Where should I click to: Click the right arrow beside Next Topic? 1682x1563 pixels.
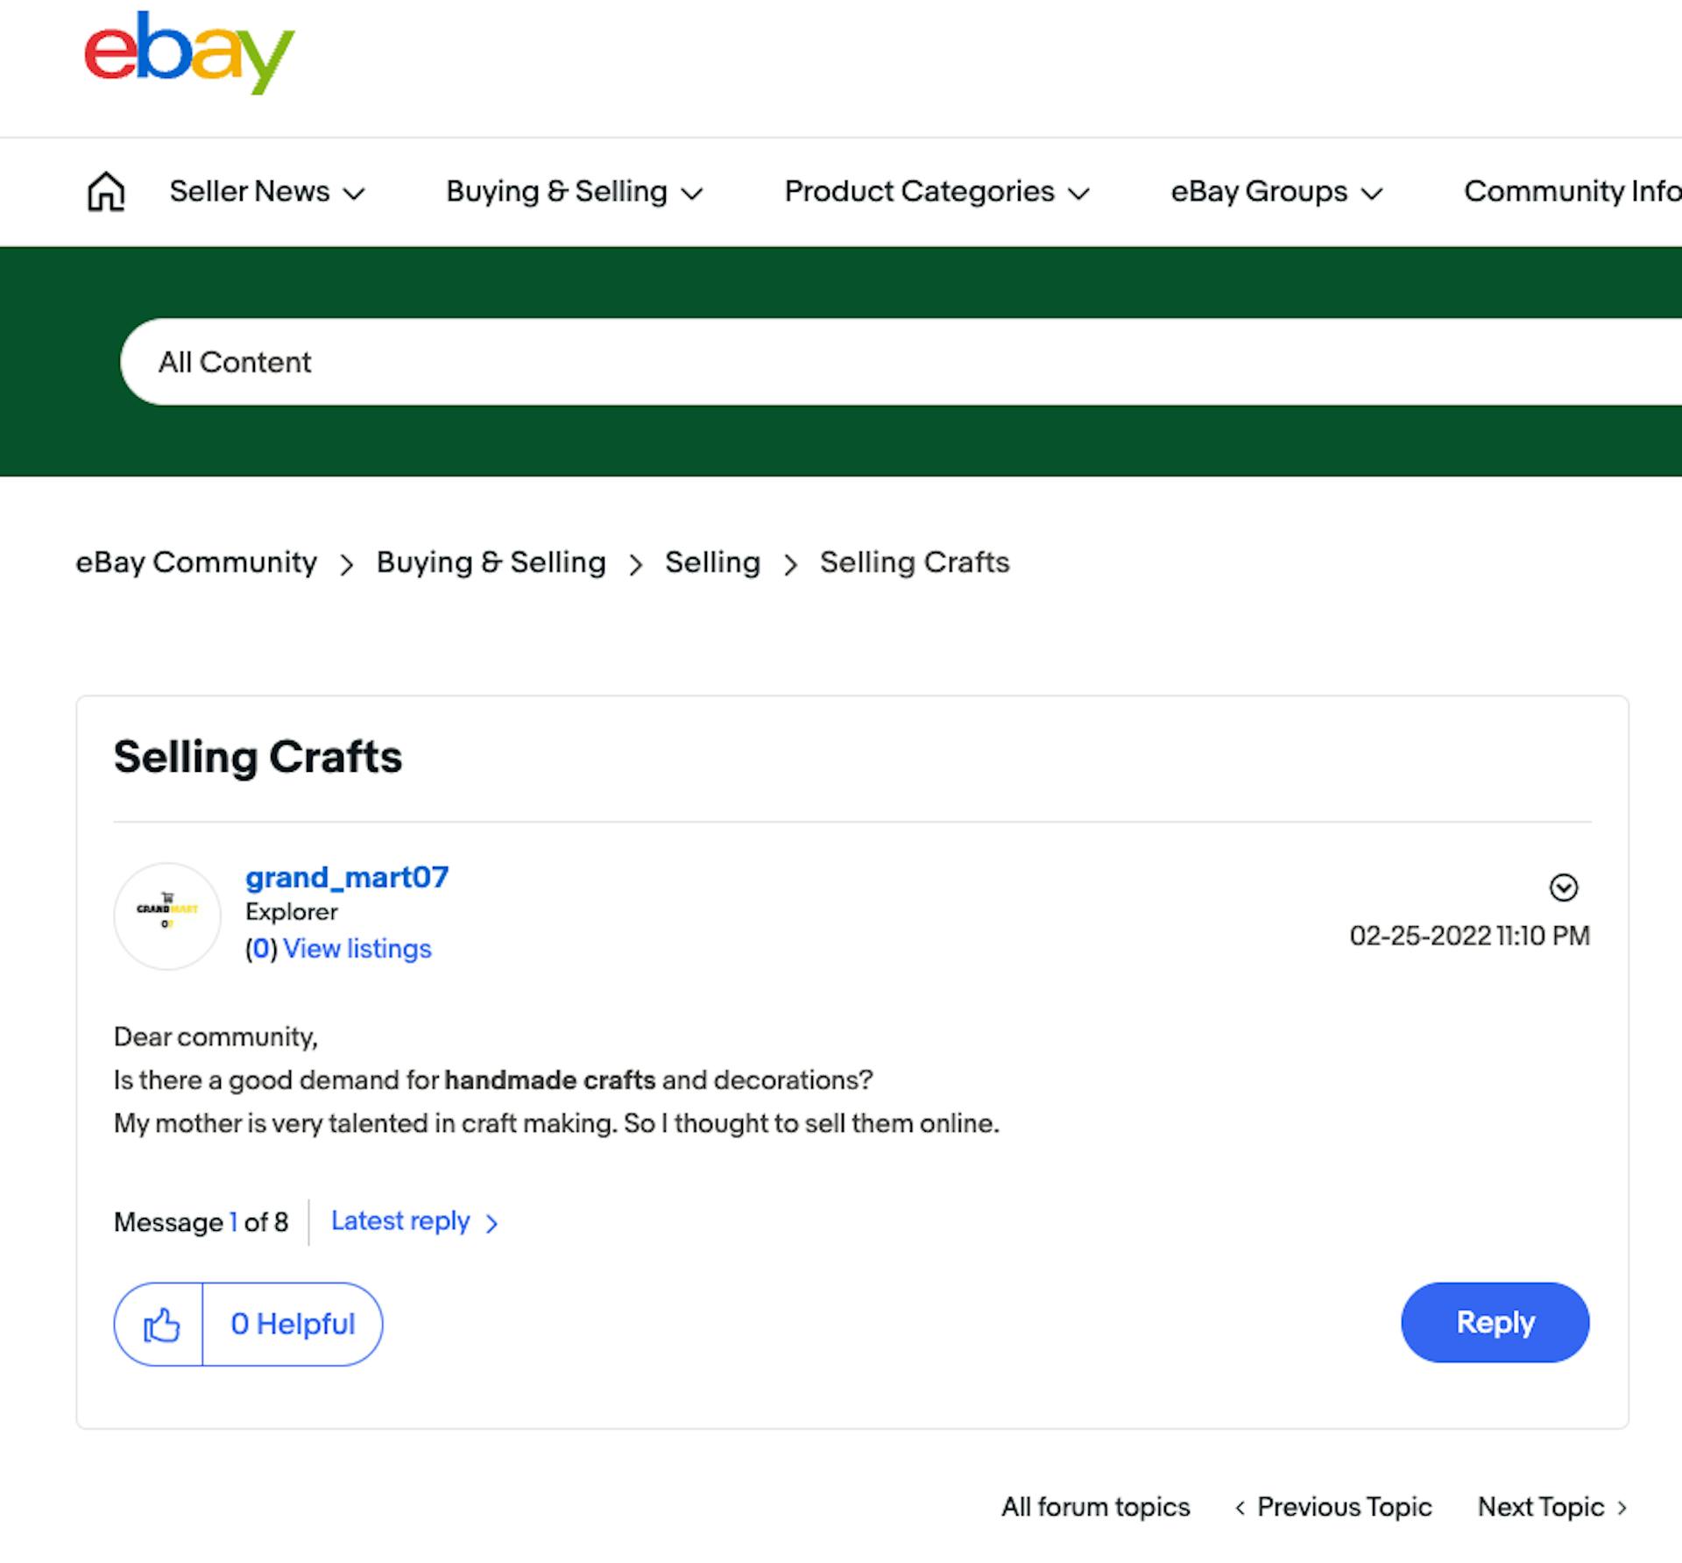(1622, 1508)
